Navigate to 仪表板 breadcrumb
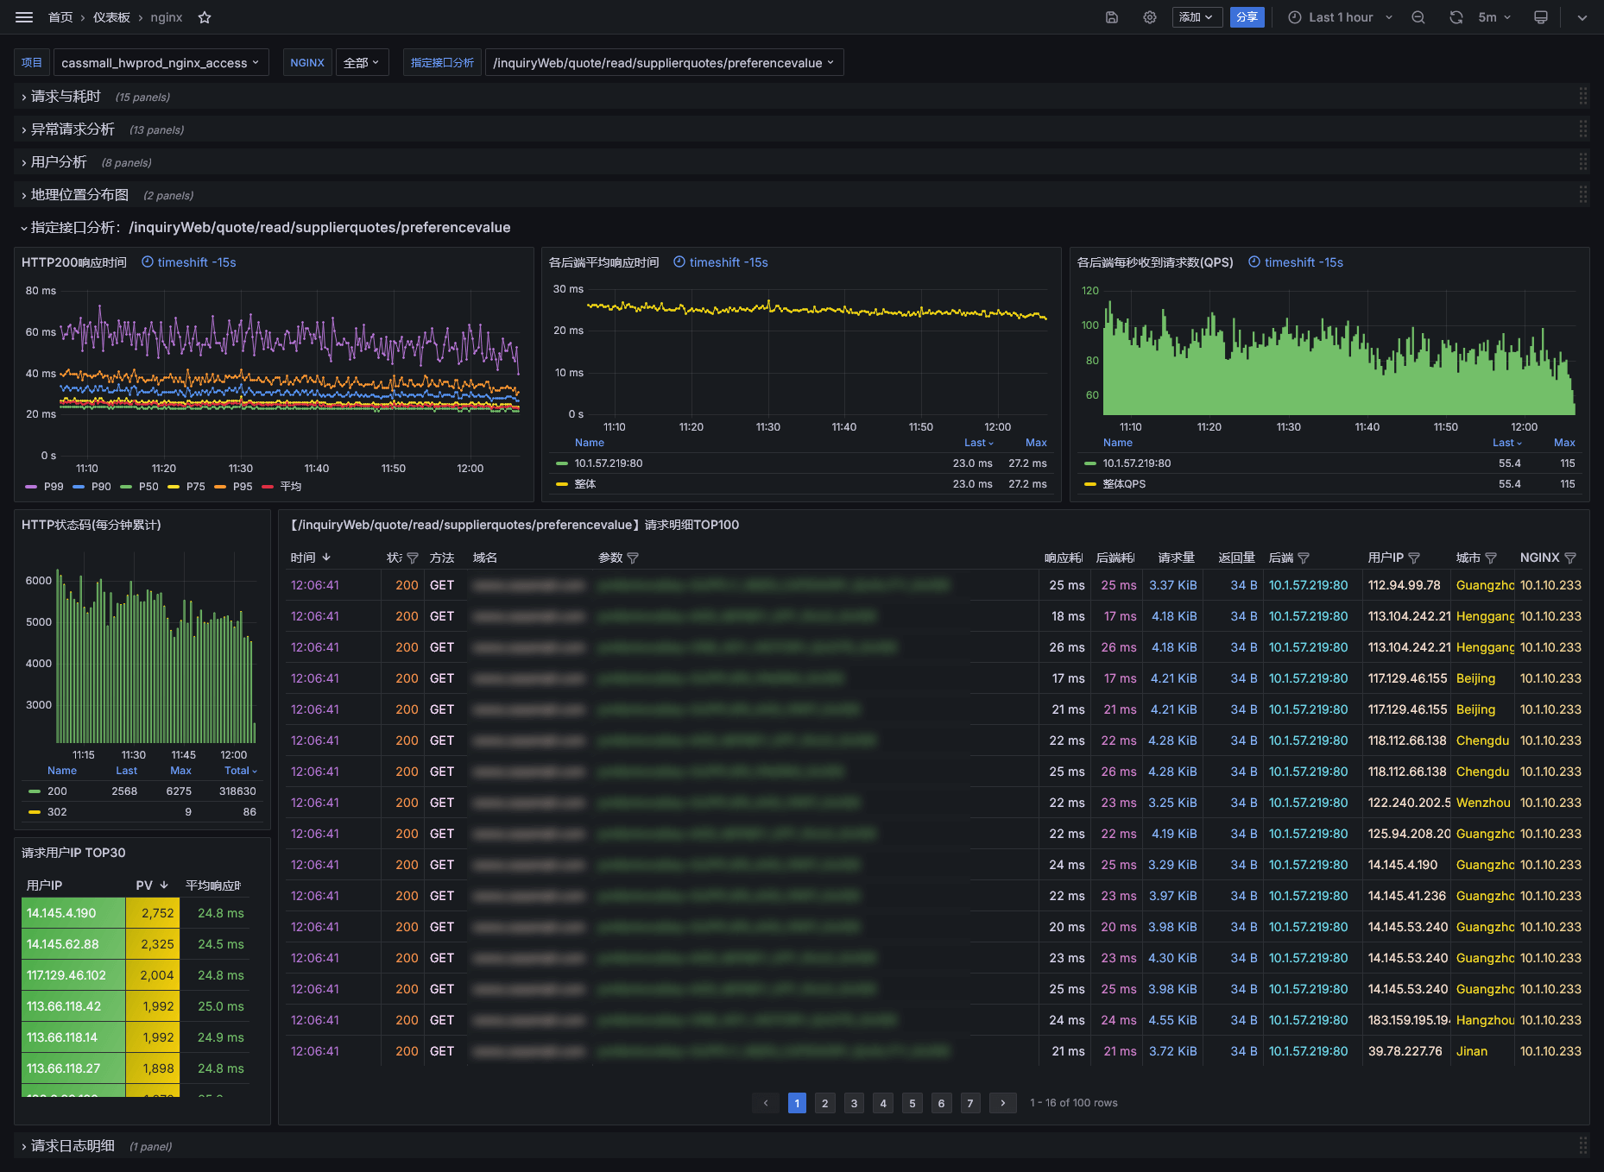This screenshot has height=1172, width=1604. 111,17
